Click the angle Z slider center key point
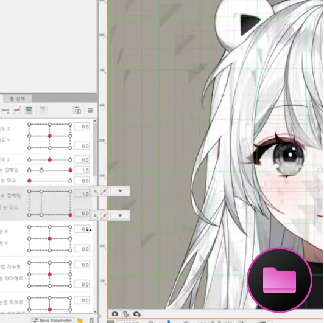Screen dimensions: 324x323 click(x=49, y=160)
